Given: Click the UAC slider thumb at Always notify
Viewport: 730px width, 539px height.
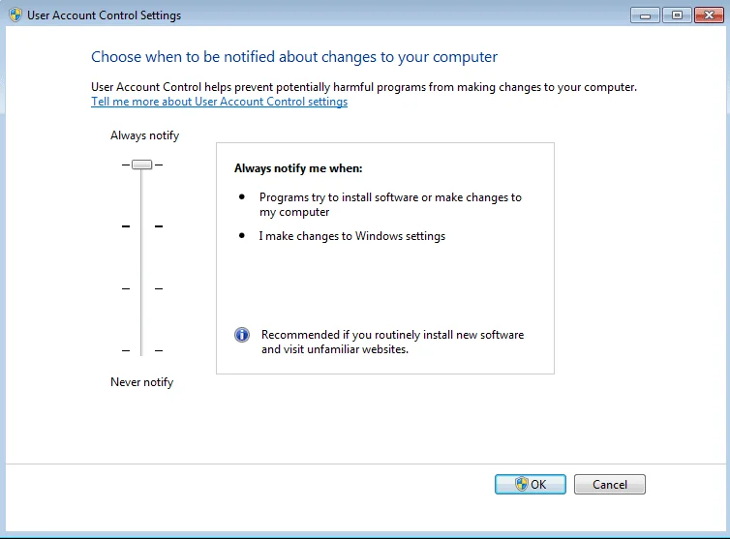Looking at the screenshot, I should pyautogui.click(x=142, y=165).
